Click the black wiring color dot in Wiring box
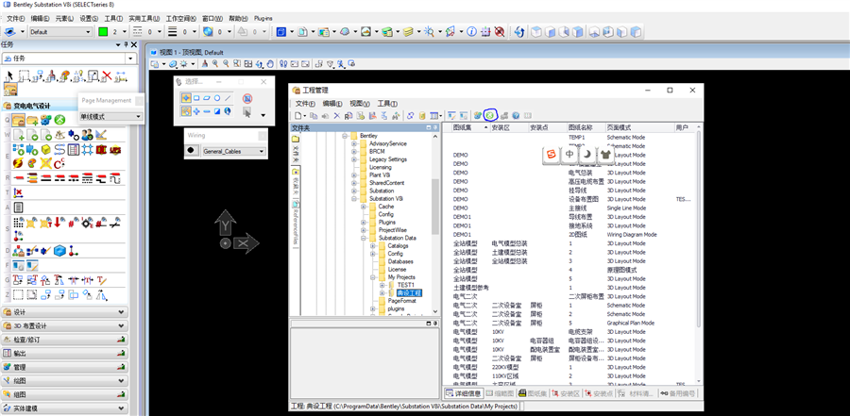 (x=191, y=151)
